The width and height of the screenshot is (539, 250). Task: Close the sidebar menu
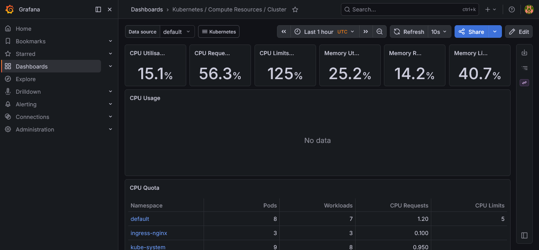[110, 9]
